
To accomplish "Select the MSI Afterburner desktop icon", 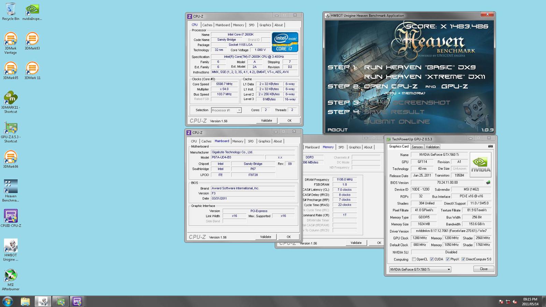I will click(11, 279).
